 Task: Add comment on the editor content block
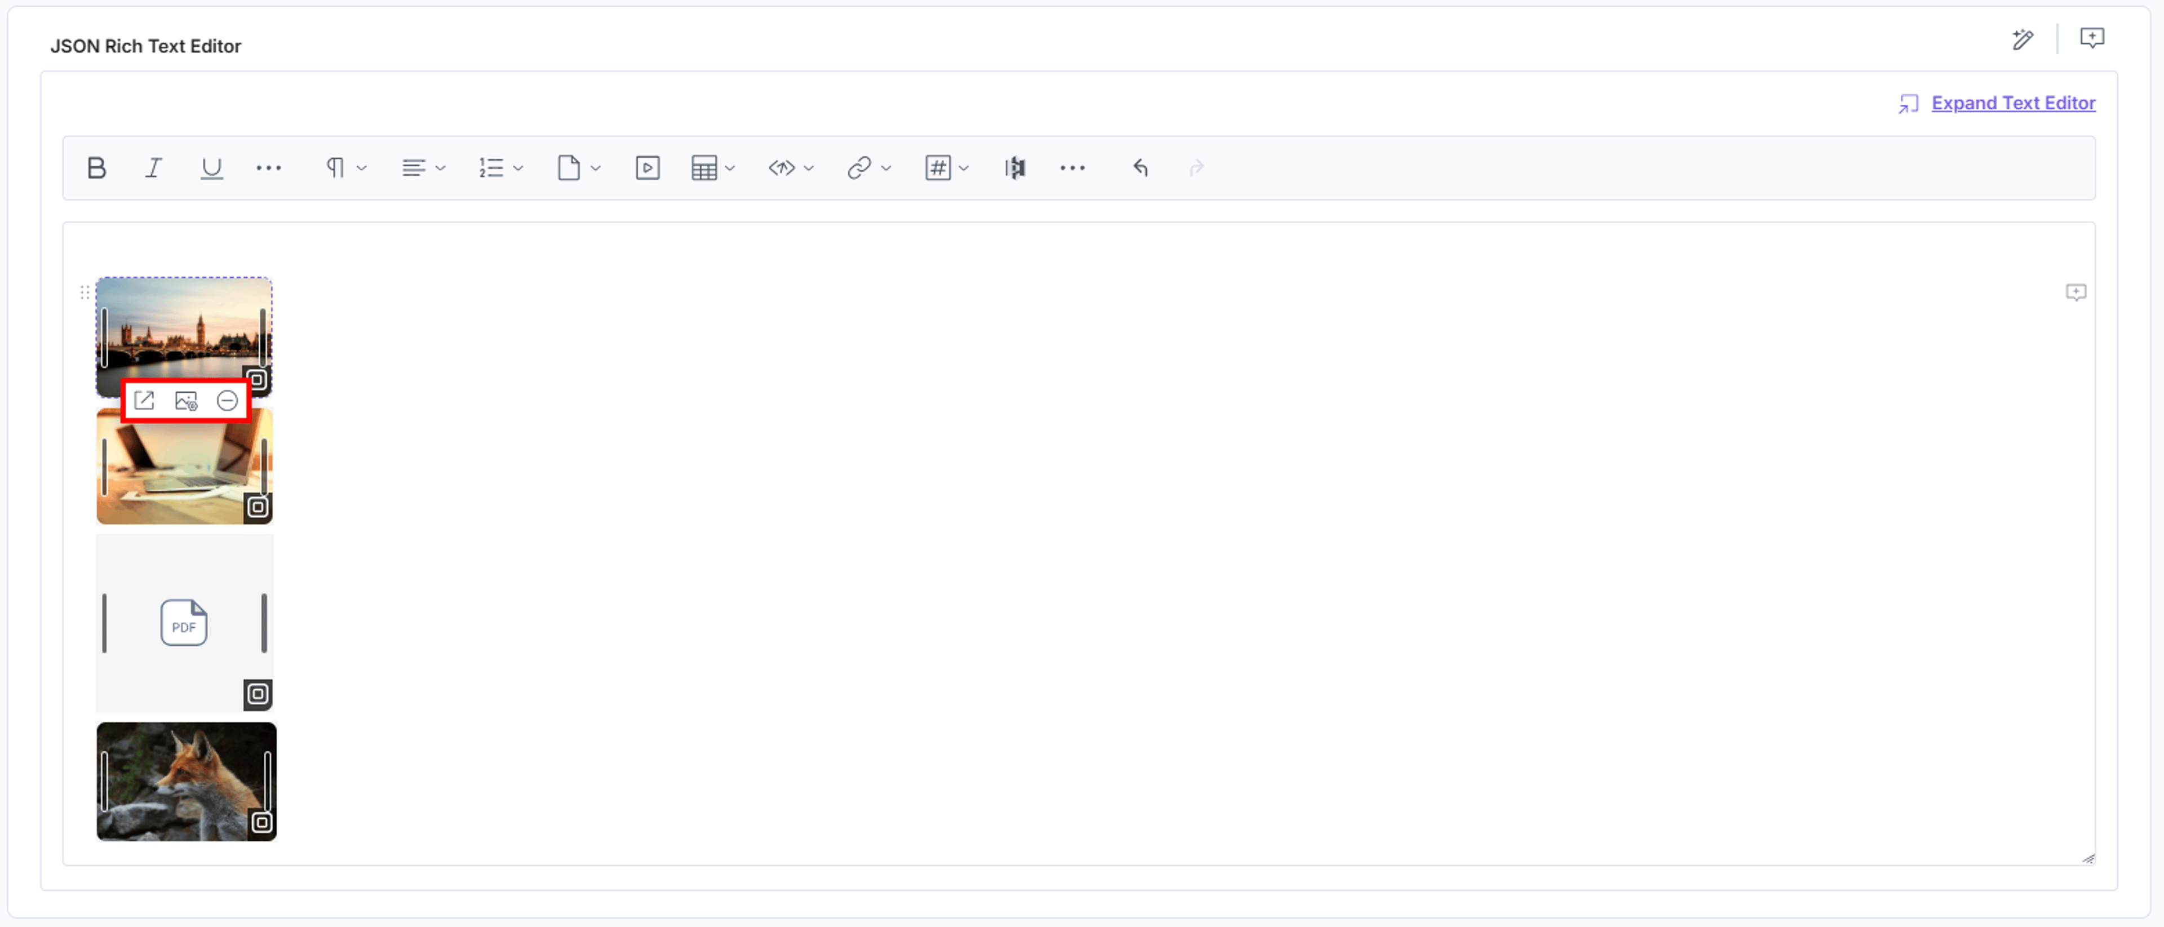(x=2076, y=292)
